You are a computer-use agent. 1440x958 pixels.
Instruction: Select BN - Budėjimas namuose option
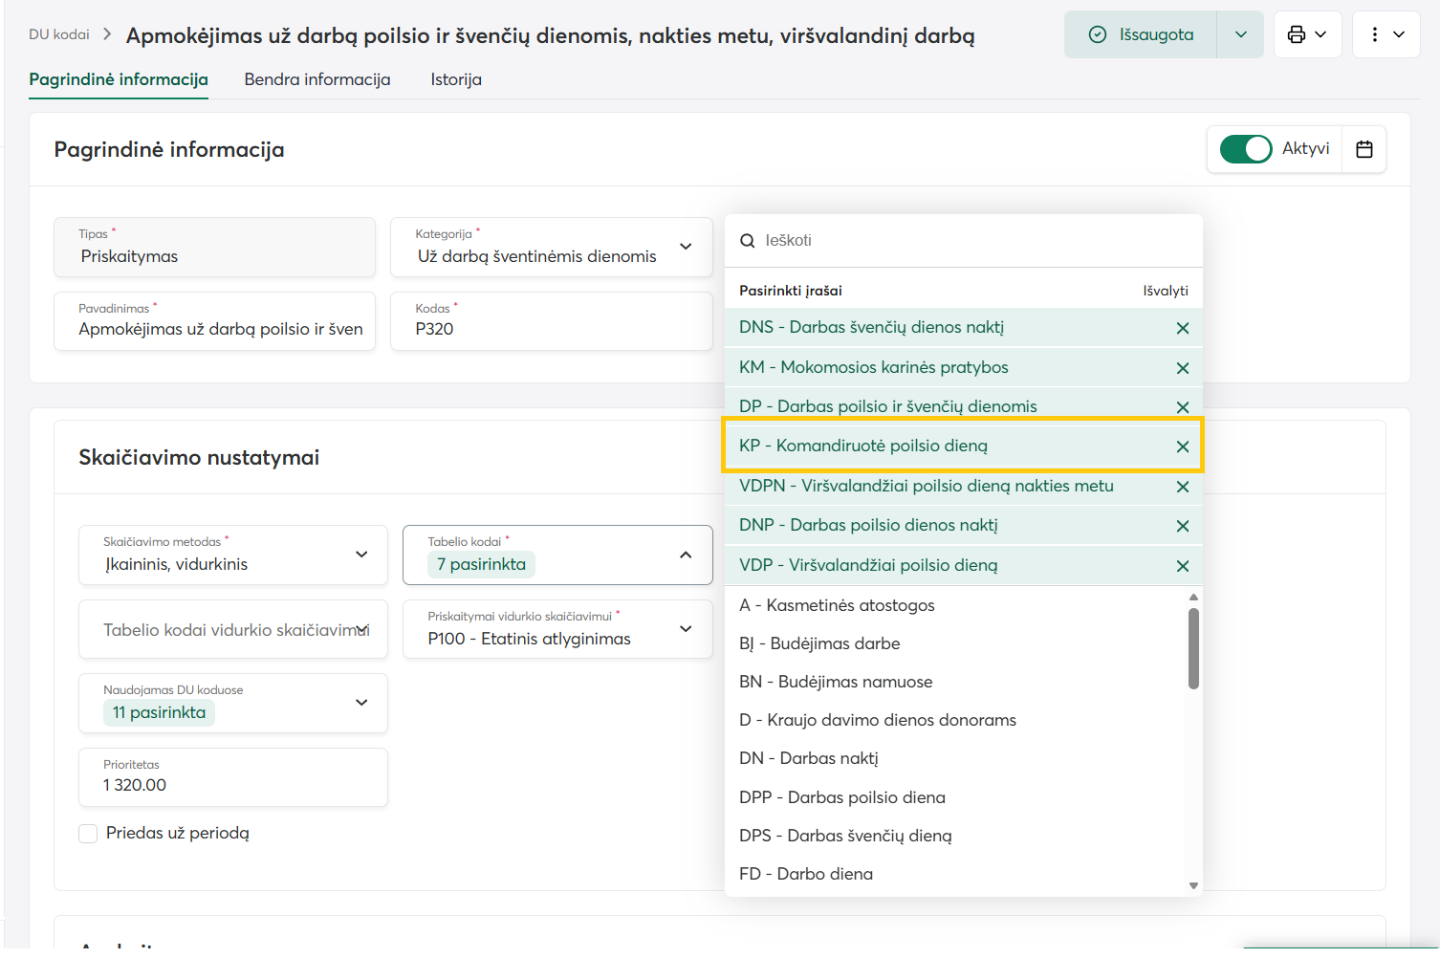[x=956, y=682]
